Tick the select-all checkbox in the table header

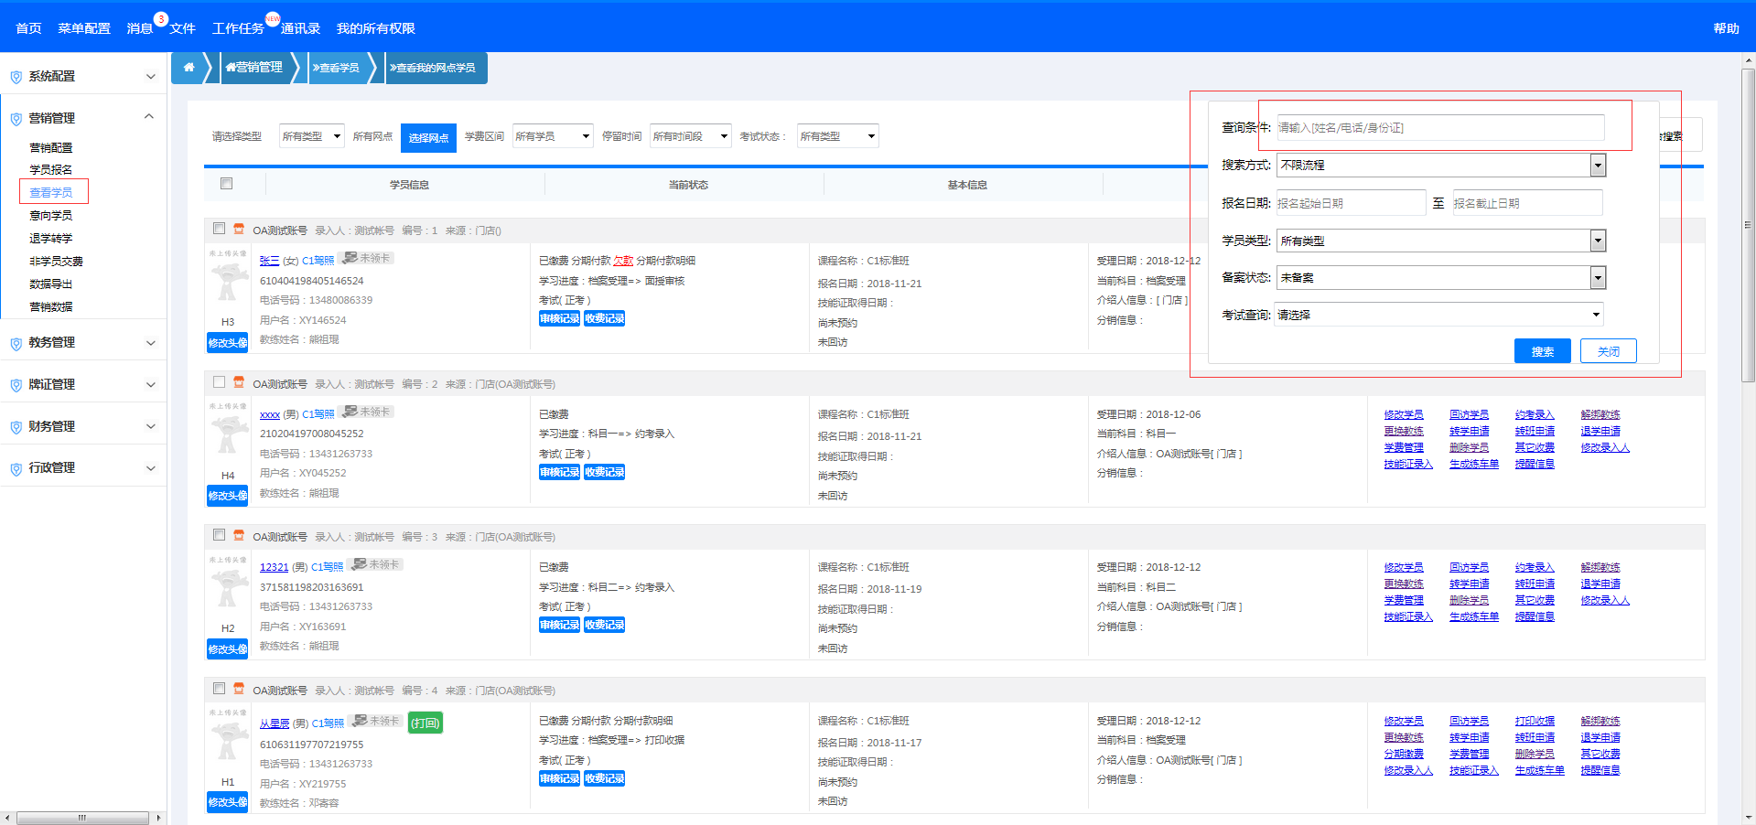coord(226,184)
